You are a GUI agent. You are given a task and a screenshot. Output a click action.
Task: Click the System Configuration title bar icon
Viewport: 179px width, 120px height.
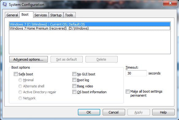[x=5, y=5]
